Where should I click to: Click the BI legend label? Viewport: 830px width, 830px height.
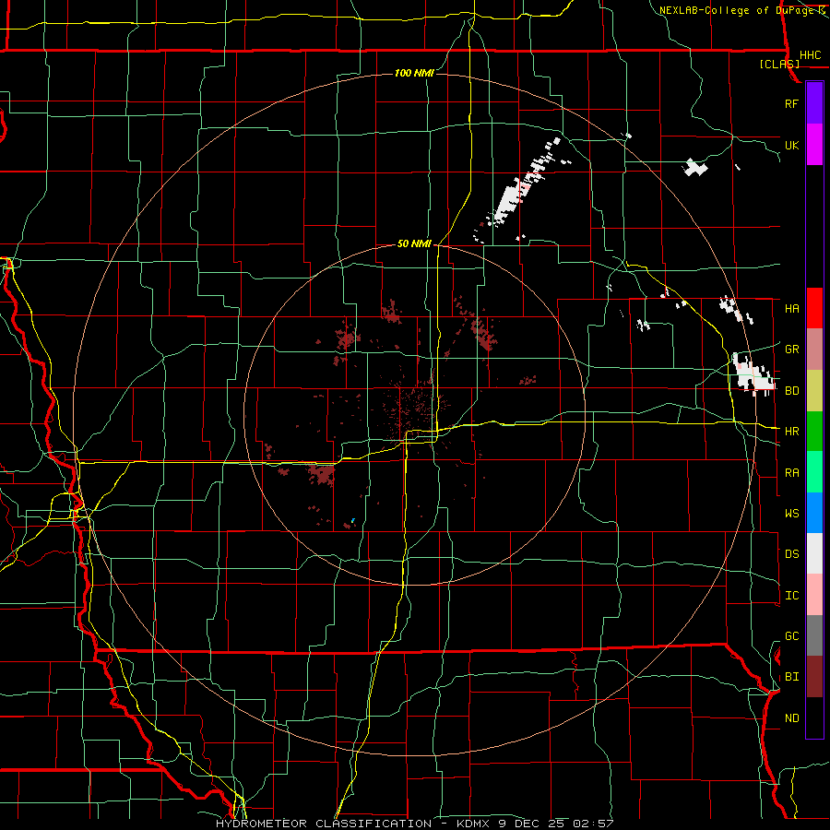(791, 677)
